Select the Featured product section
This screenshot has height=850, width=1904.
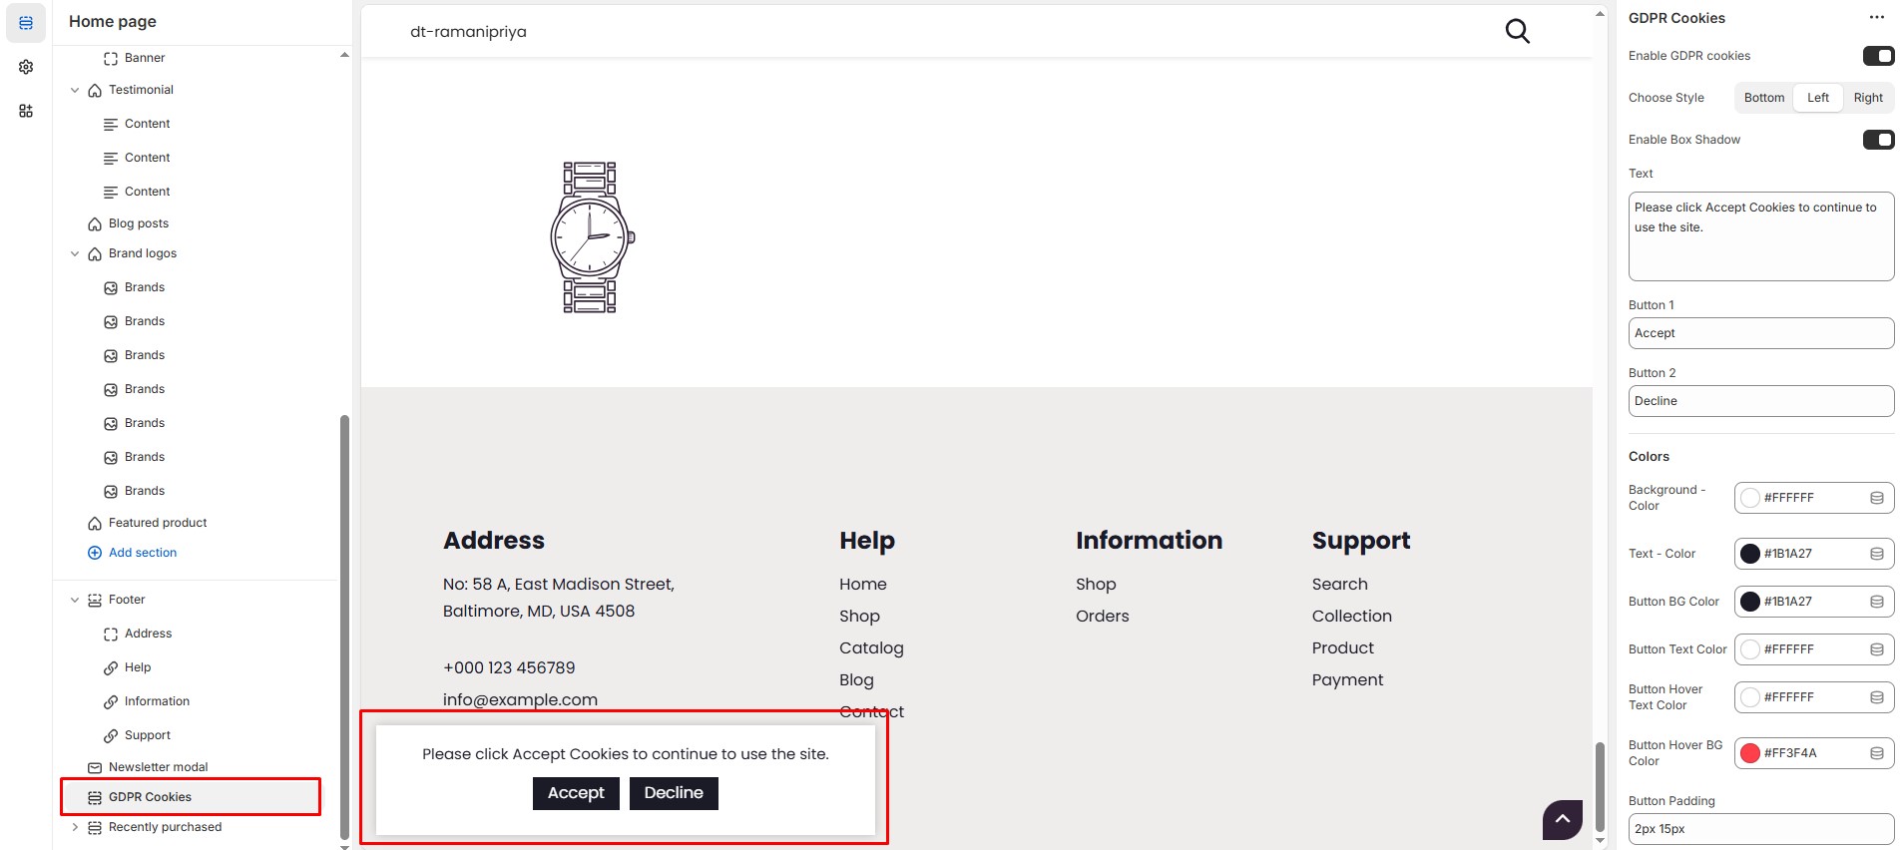point(158,523)
